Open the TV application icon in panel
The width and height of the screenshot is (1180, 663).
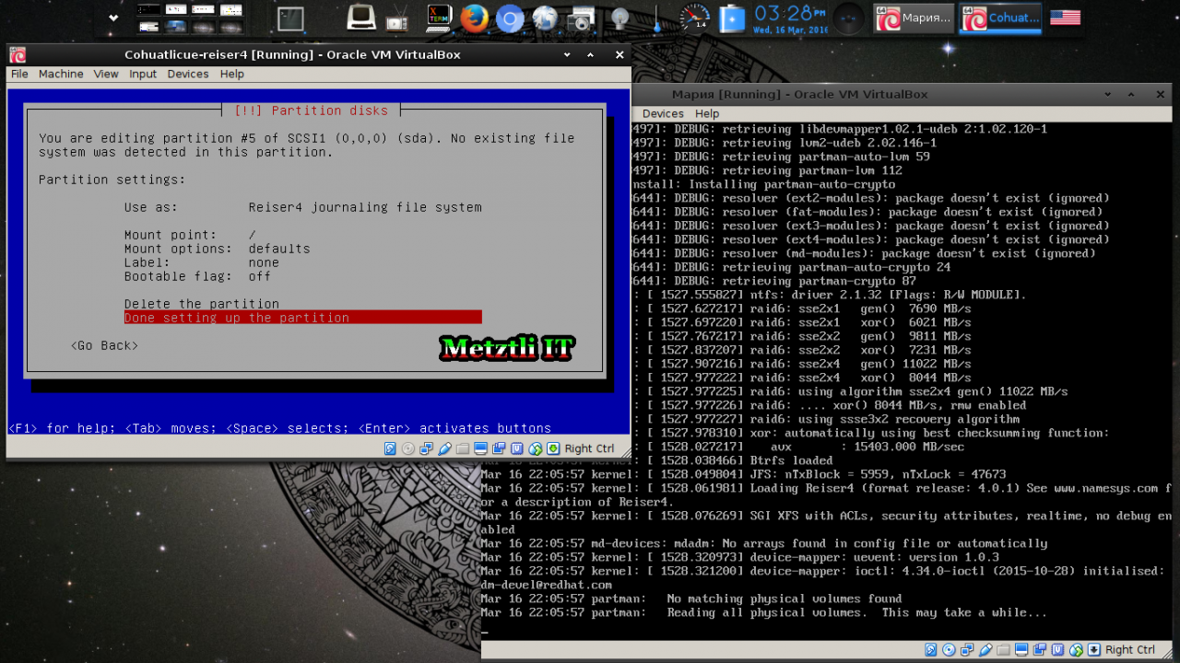[x=397, y=18]
